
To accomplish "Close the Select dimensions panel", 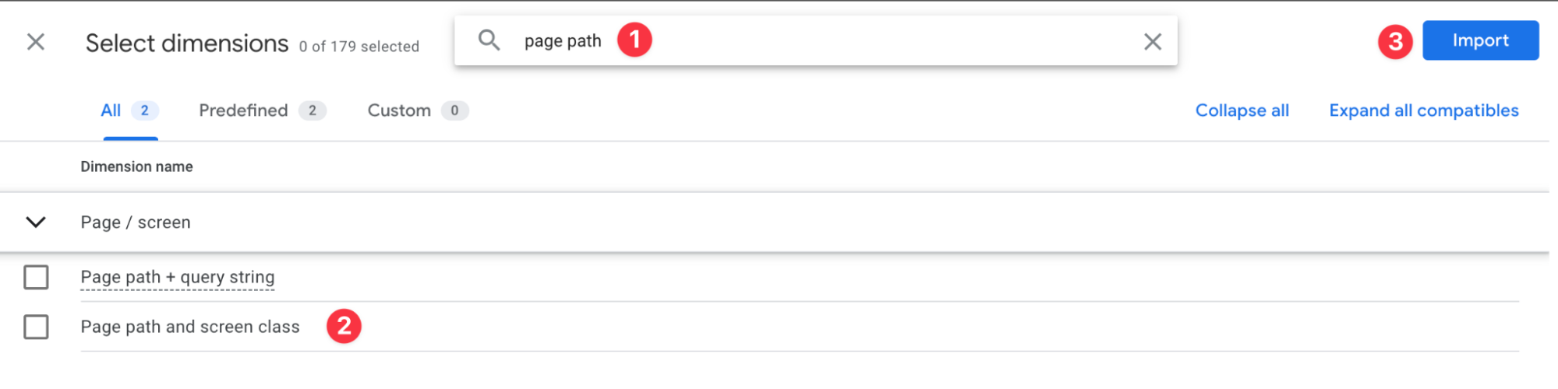I will tap(36, 42).
